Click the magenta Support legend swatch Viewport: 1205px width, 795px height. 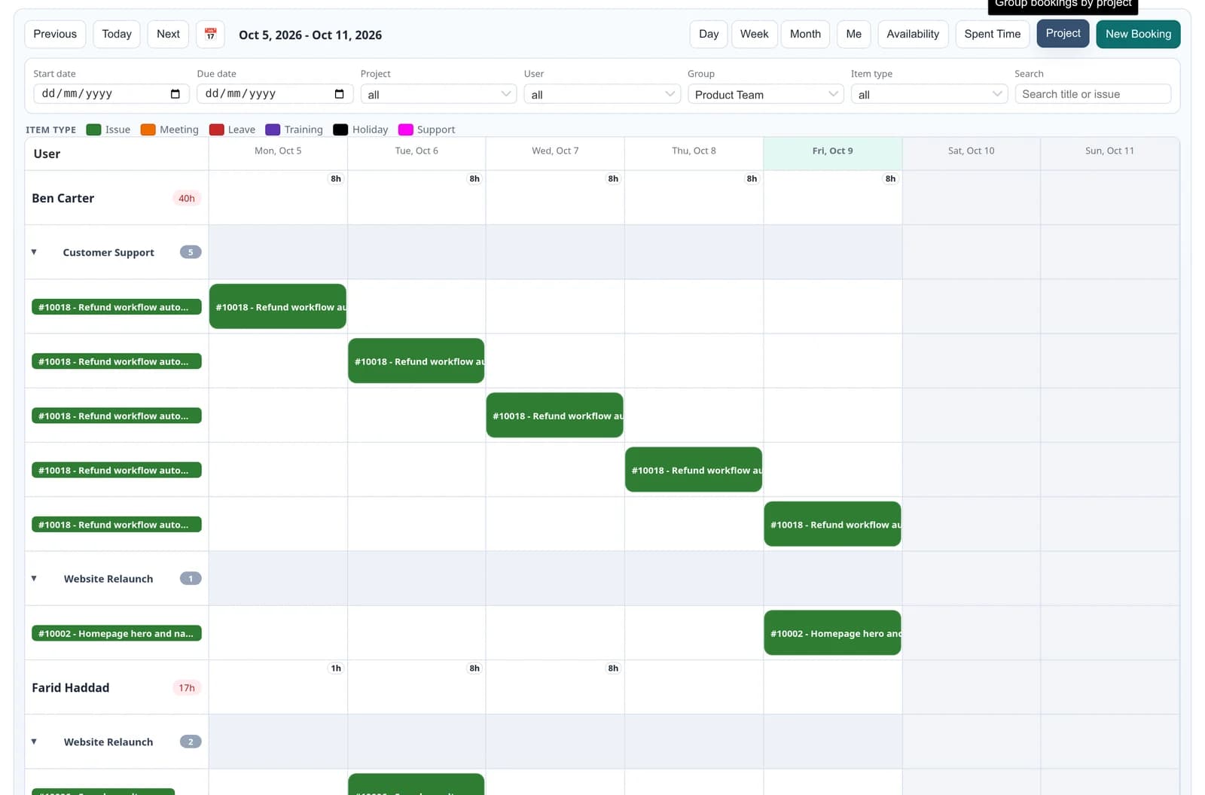coord(405,129)
